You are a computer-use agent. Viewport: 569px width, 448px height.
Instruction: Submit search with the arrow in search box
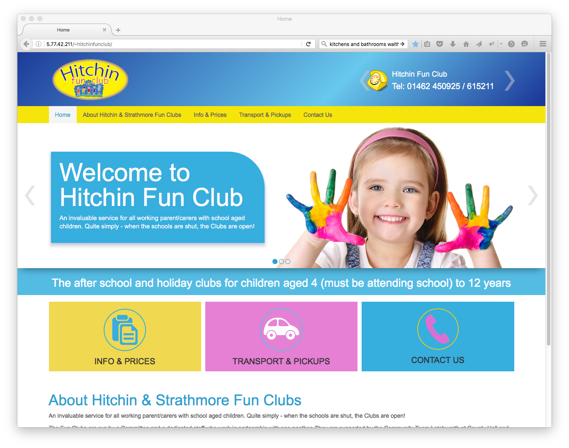[402, 44]
